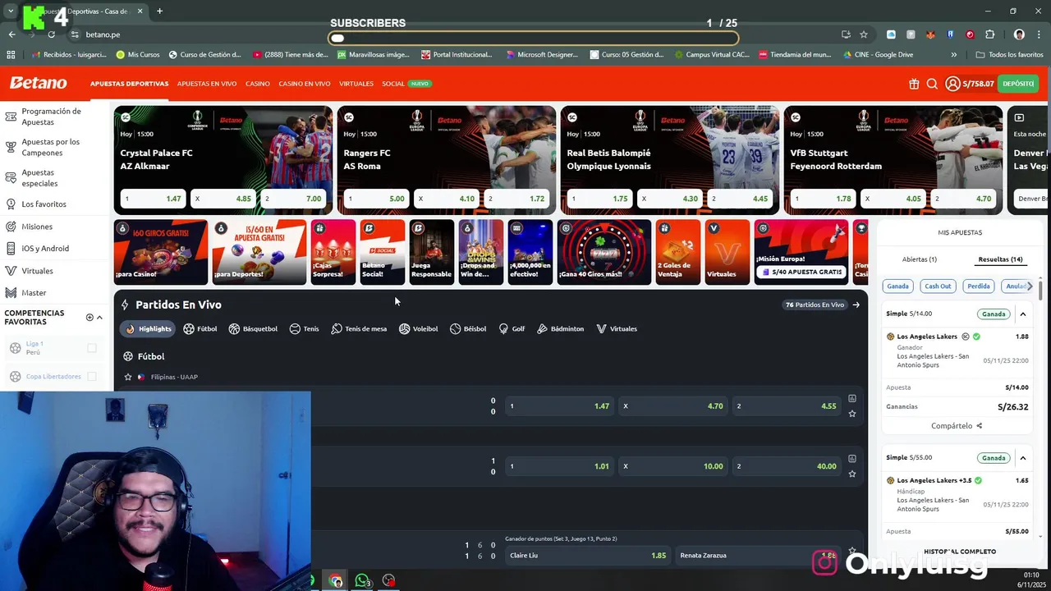The width and height of the screenshot is (1051, 591).
Task: Favorite the Filipinas - UAAP league star
Action: coord(127,378)
